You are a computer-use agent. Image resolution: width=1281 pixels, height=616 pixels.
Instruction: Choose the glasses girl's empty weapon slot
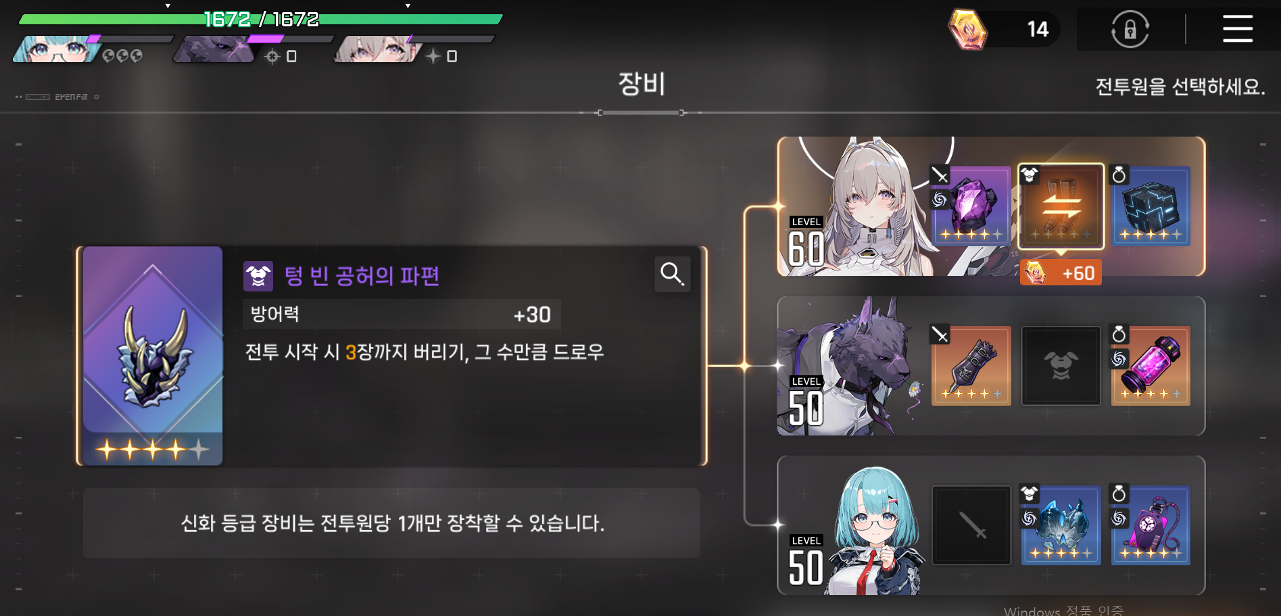tap(971, 525)
